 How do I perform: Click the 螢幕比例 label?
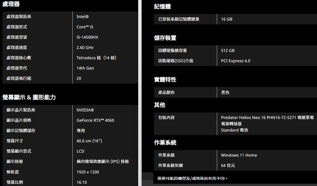(15, 182)
